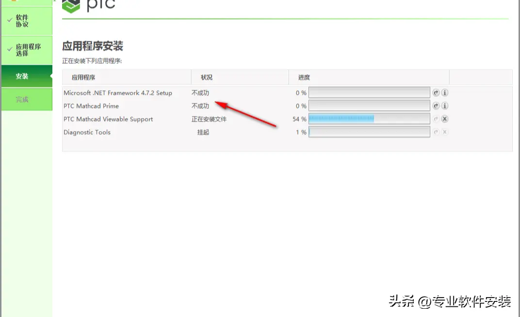Click the PTC logo

coord(89,6)
